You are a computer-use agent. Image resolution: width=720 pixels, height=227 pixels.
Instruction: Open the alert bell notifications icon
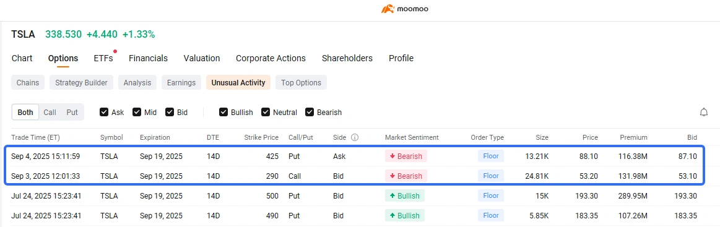[x=703, y=113]
